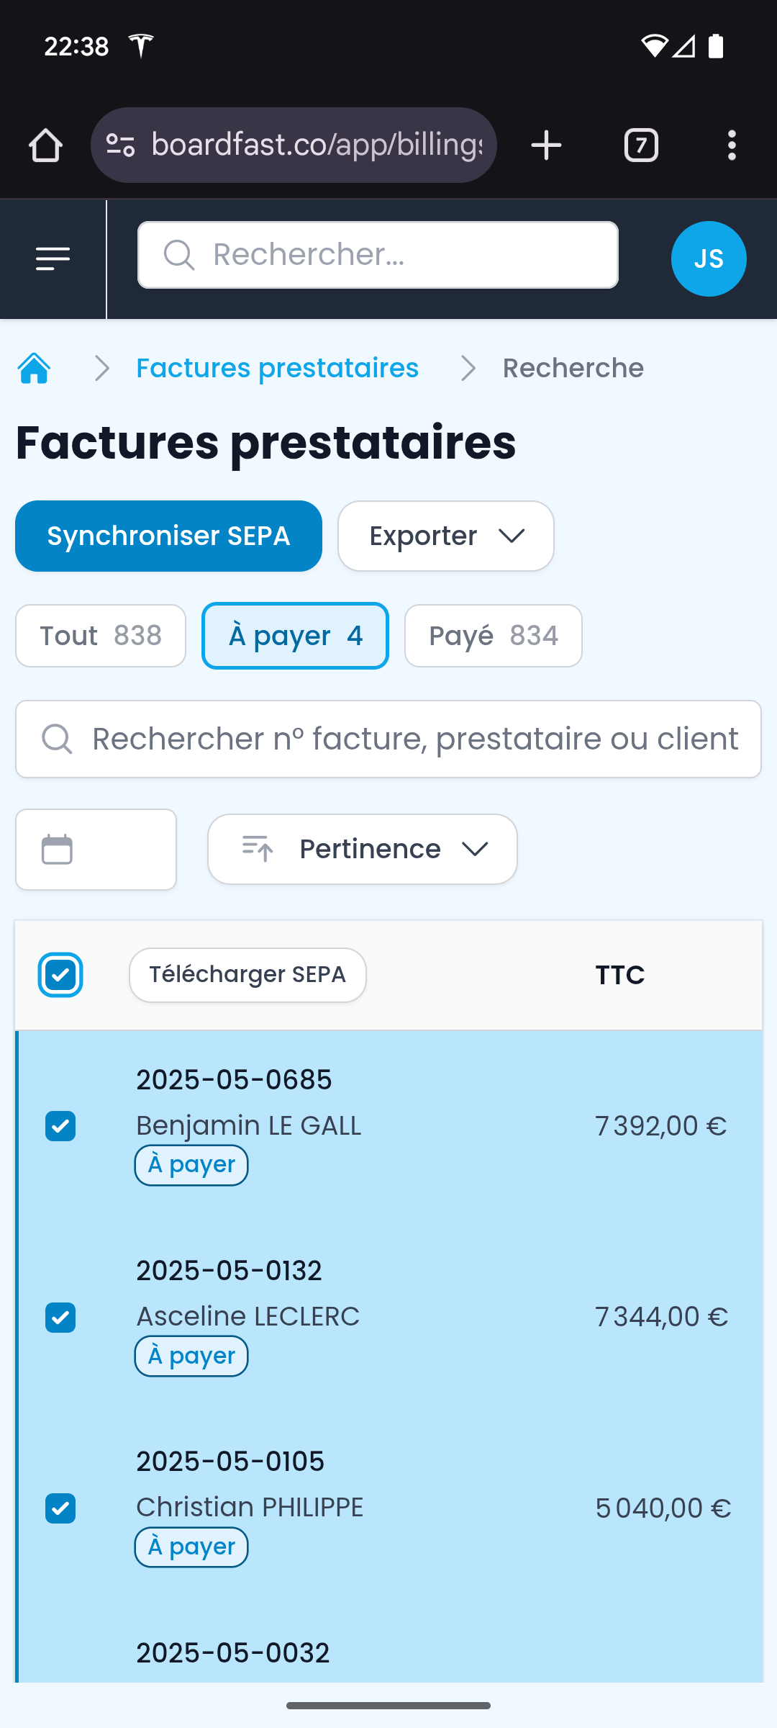This screenshot has height=1728, width=777.
Task: Open the calendar date filter
Action: coord(96,850)
